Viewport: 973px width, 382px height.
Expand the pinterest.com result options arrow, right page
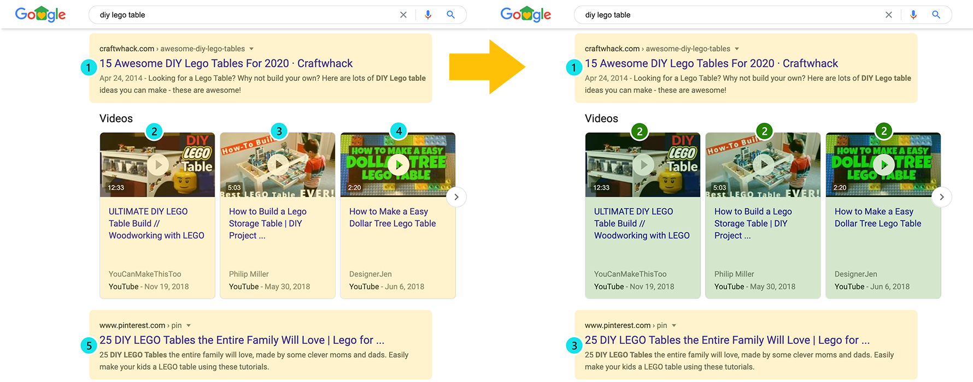674,326
